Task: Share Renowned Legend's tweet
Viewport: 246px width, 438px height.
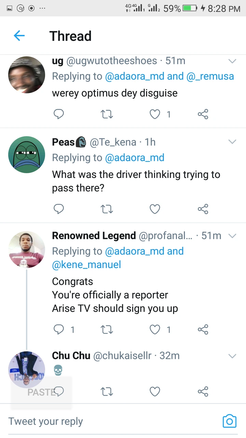Action: (203, 330)
